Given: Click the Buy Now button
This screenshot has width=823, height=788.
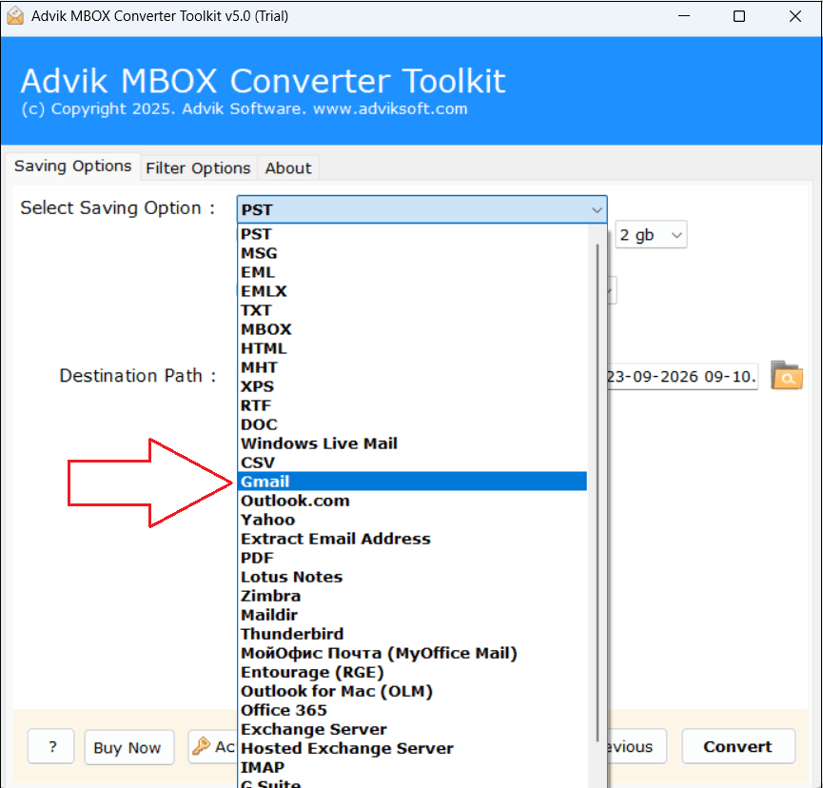Looking at the screenshot, I should (x=128, y=746).
